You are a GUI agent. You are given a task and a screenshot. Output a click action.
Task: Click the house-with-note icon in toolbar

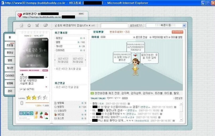21,25
